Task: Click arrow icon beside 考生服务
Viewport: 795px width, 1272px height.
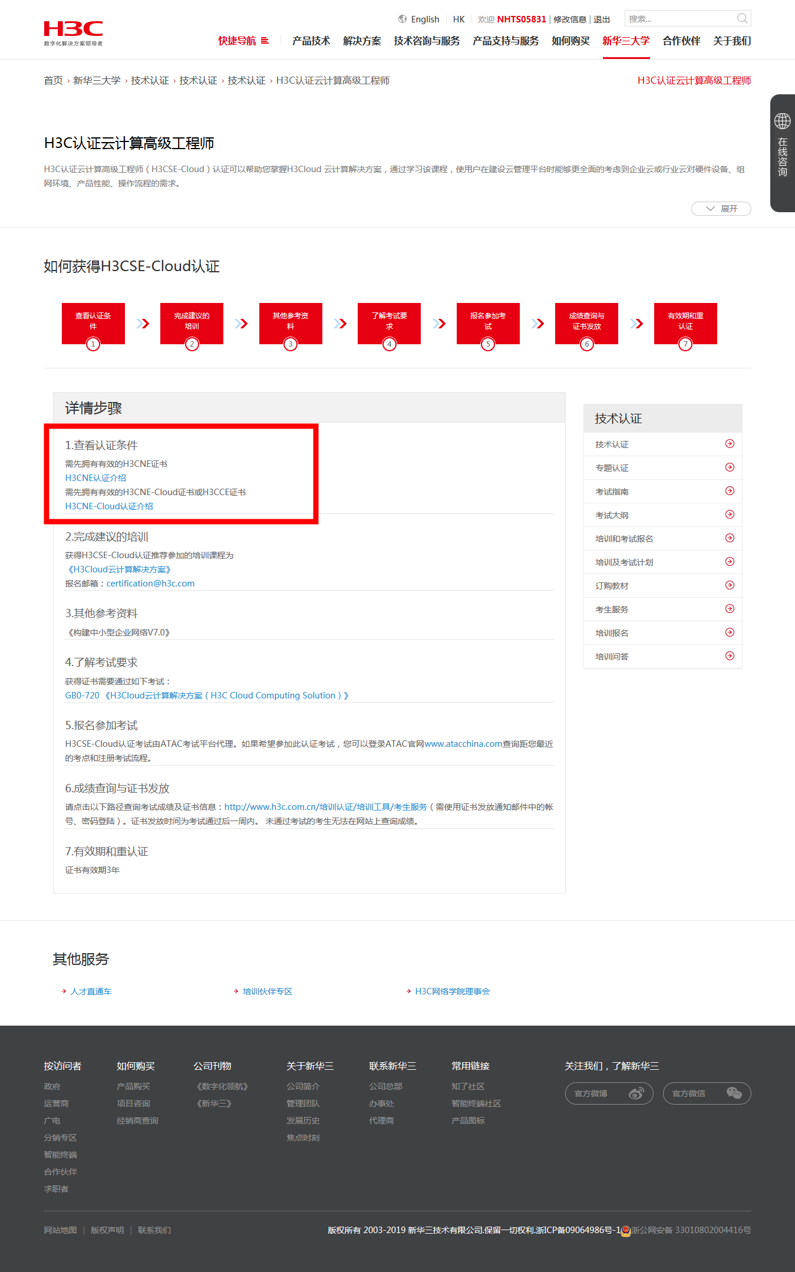Action: (730, 609)
